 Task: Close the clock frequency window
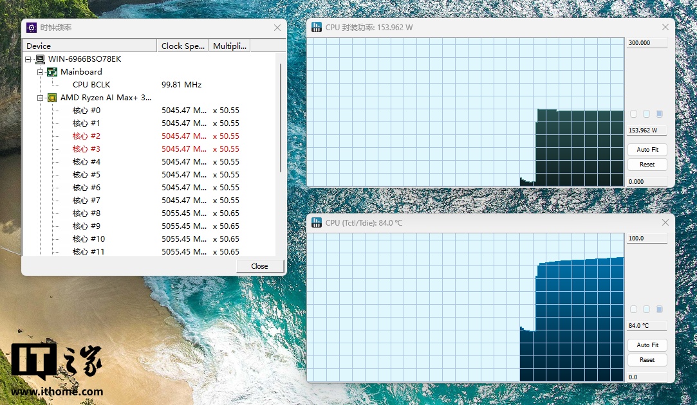[x=277, y=28]
